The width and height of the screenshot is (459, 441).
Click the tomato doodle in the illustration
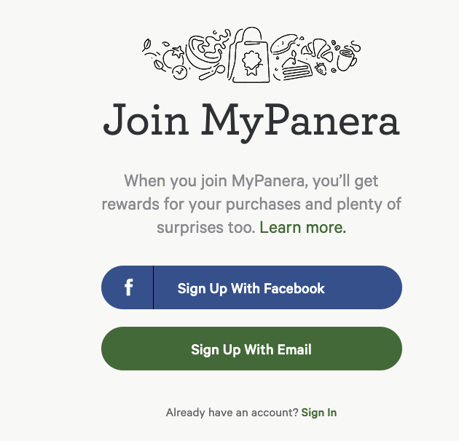tap(173, 57)
